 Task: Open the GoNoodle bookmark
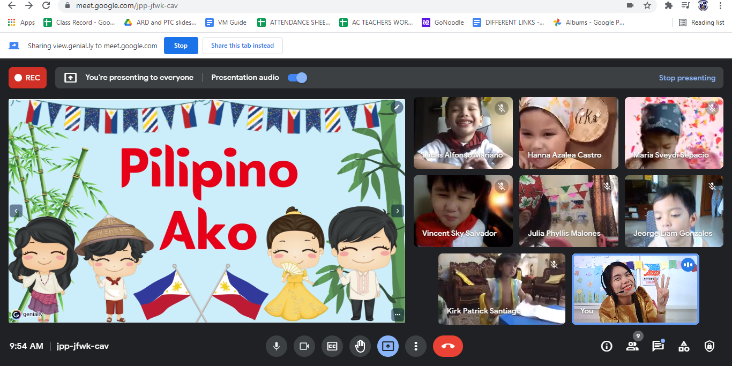click(x=443, y=23)
